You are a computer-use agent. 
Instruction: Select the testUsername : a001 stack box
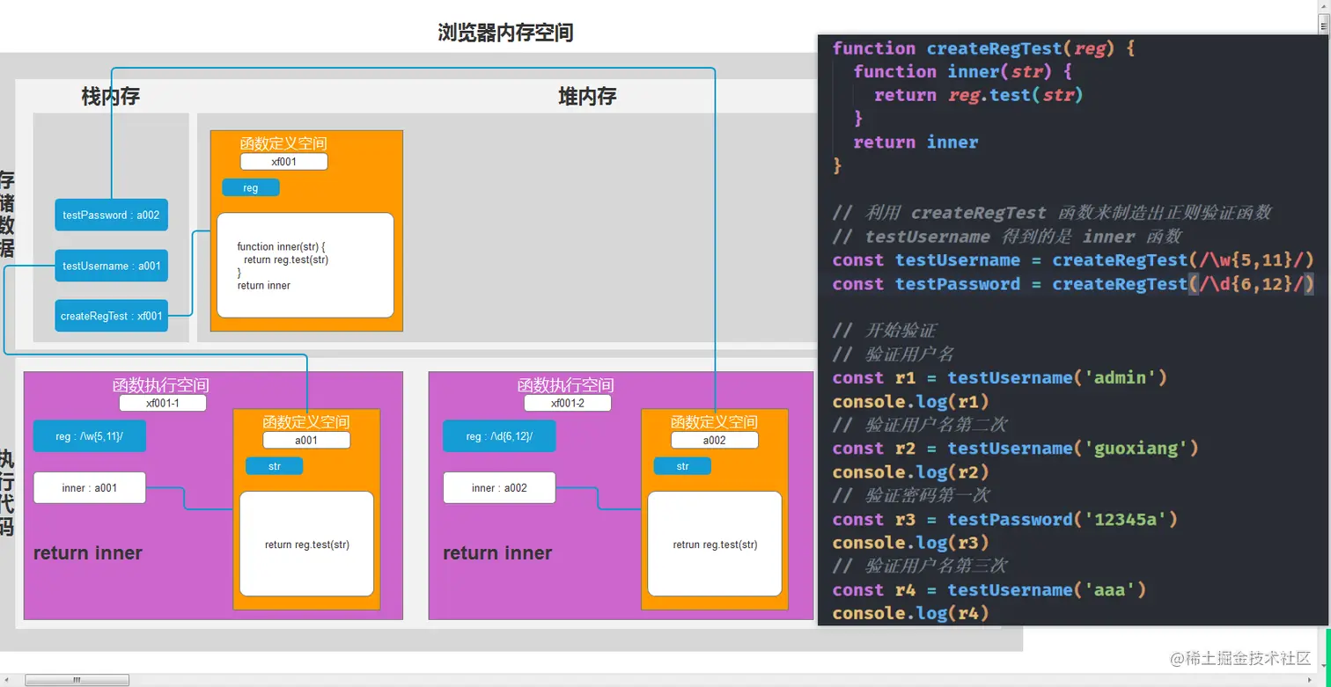pos(111,266)
